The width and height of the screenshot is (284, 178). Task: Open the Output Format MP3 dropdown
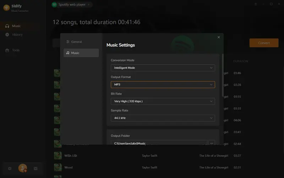coord(163,85)
